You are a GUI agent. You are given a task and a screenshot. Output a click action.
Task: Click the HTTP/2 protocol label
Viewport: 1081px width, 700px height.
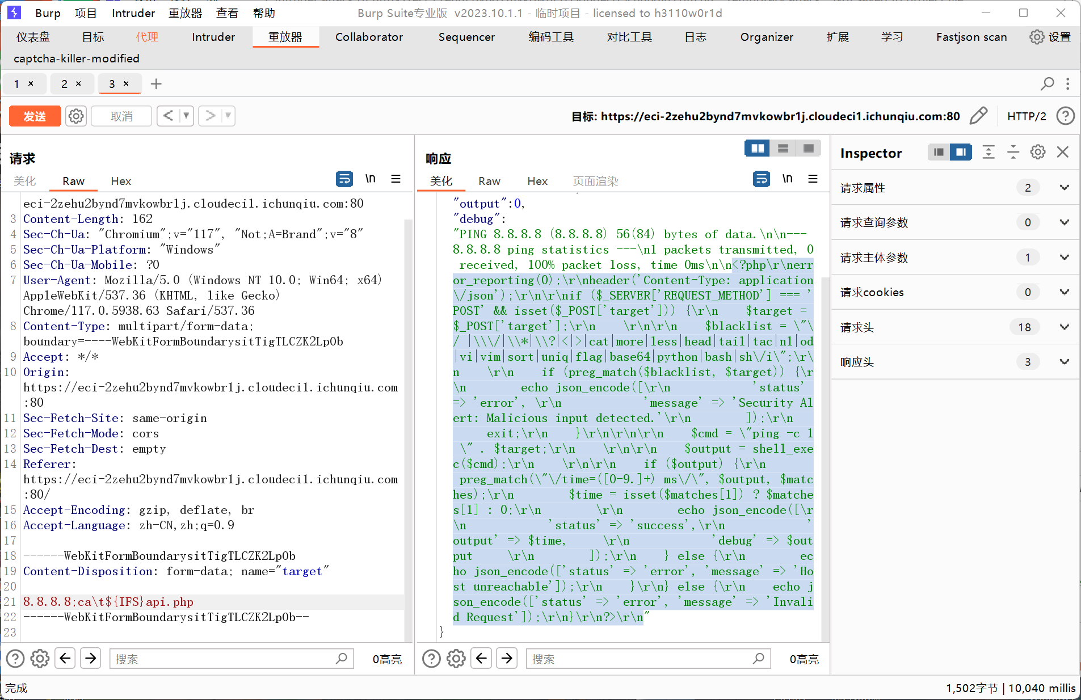point(1027,116)
